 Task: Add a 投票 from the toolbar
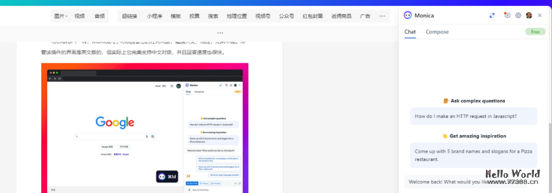click(x=195, y=16)
